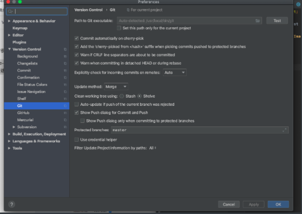Viewport: 302px width, 214px height.
Task: Click project-level icon next to Git row
Action: point(65,106)
